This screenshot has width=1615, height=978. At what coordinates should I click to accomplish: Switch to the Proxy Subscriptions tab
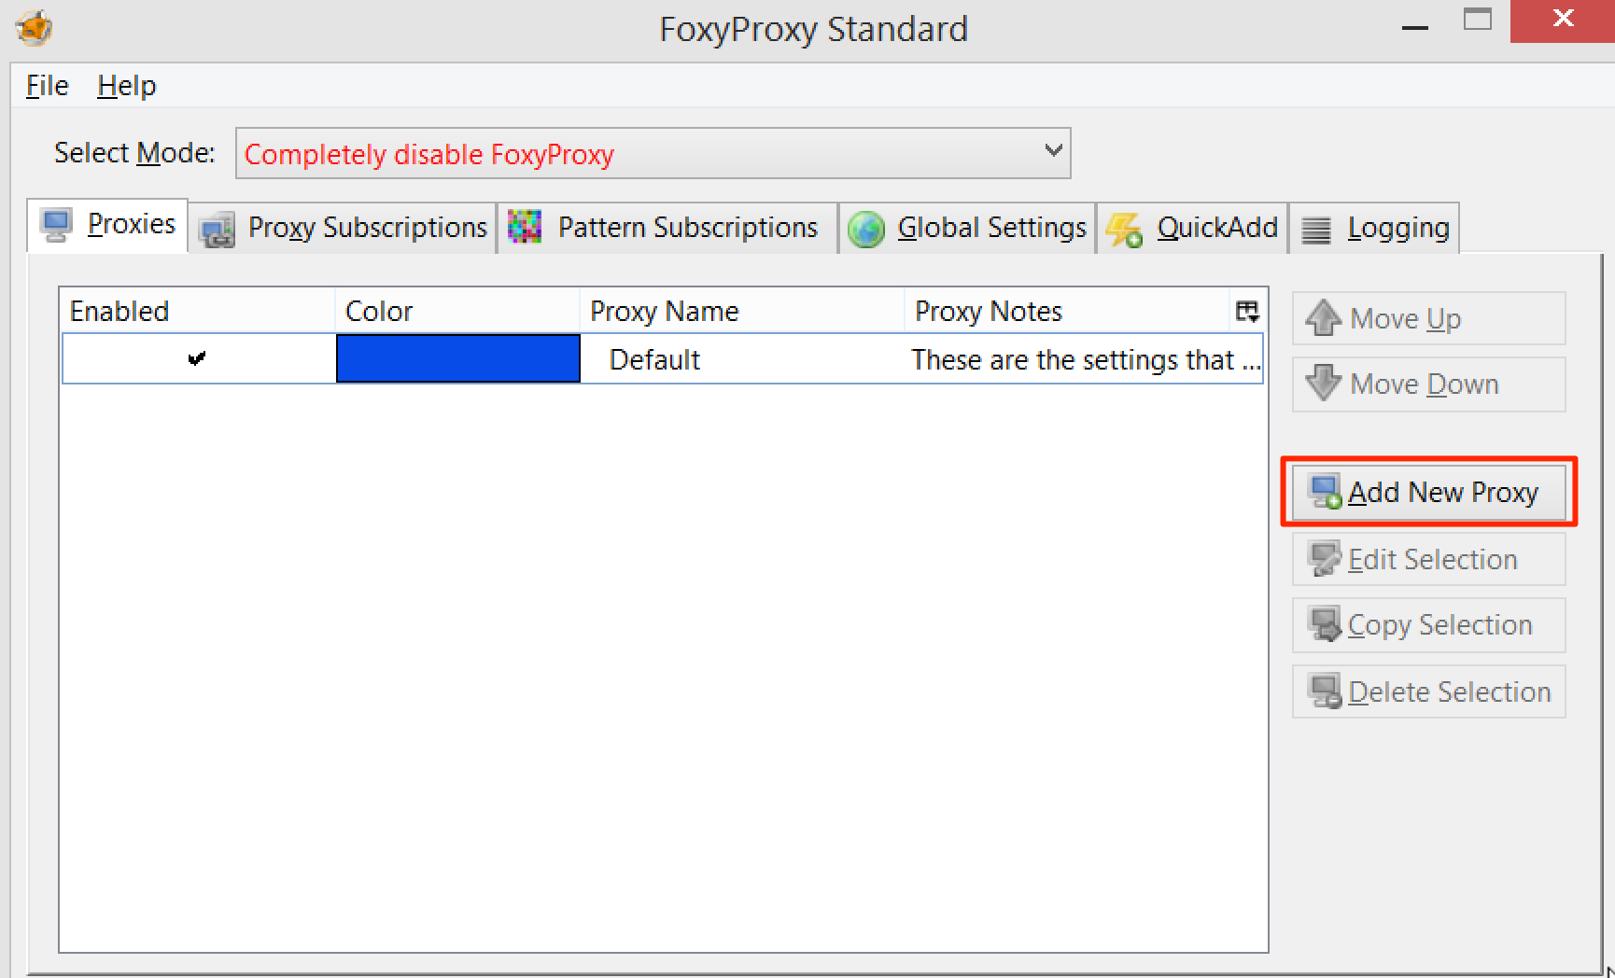coord(343,228)
